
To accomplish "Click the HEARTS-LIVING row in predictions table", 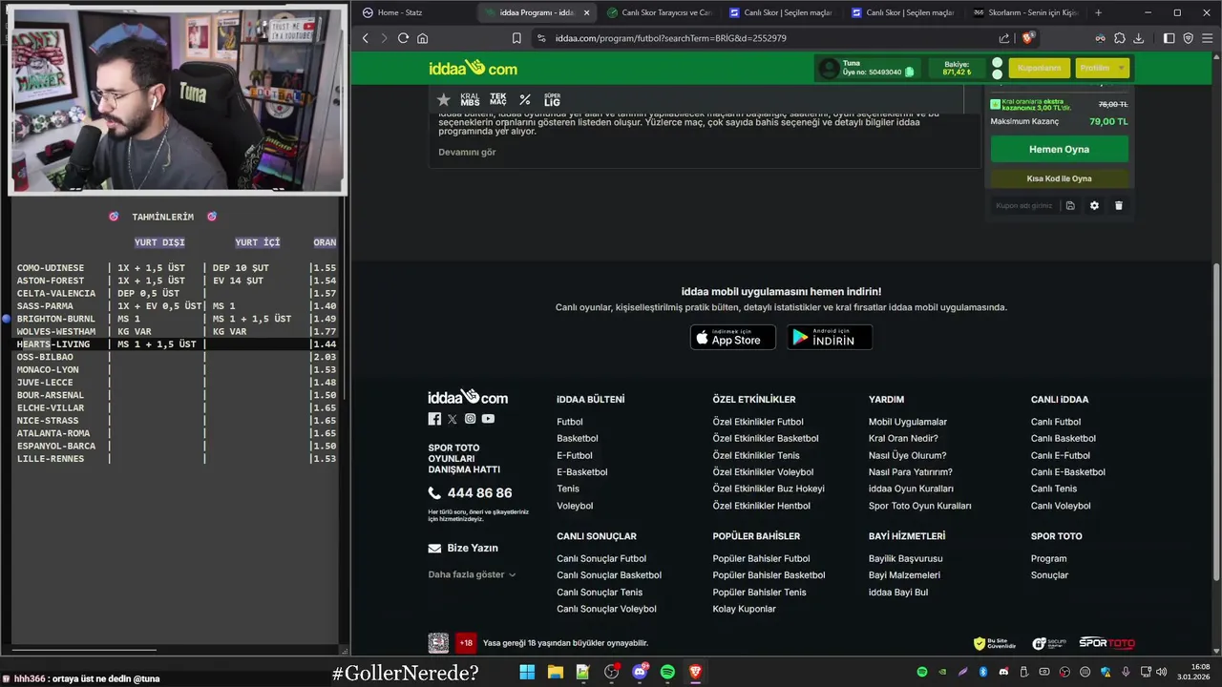I will click(177, 344).
